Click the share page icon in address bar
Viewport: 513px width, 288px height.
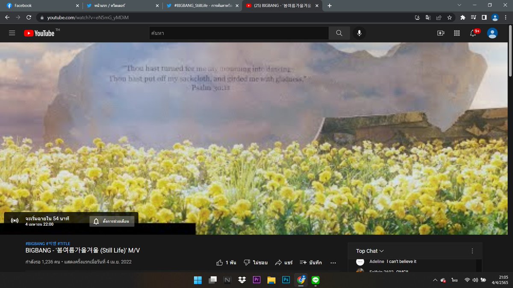439,17
